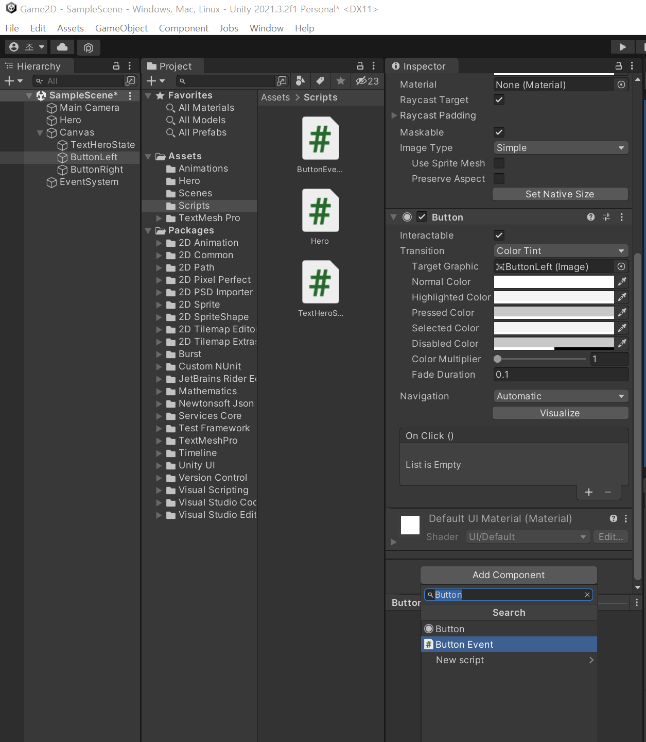Open the Navigation Automatic dropdown
The image size is (646, 742).
(x=561, y=396)
